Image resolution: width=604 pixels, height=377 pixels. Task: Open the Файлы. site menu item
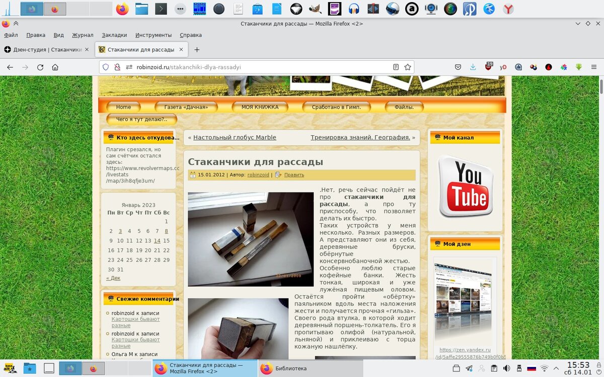[404, 107]
